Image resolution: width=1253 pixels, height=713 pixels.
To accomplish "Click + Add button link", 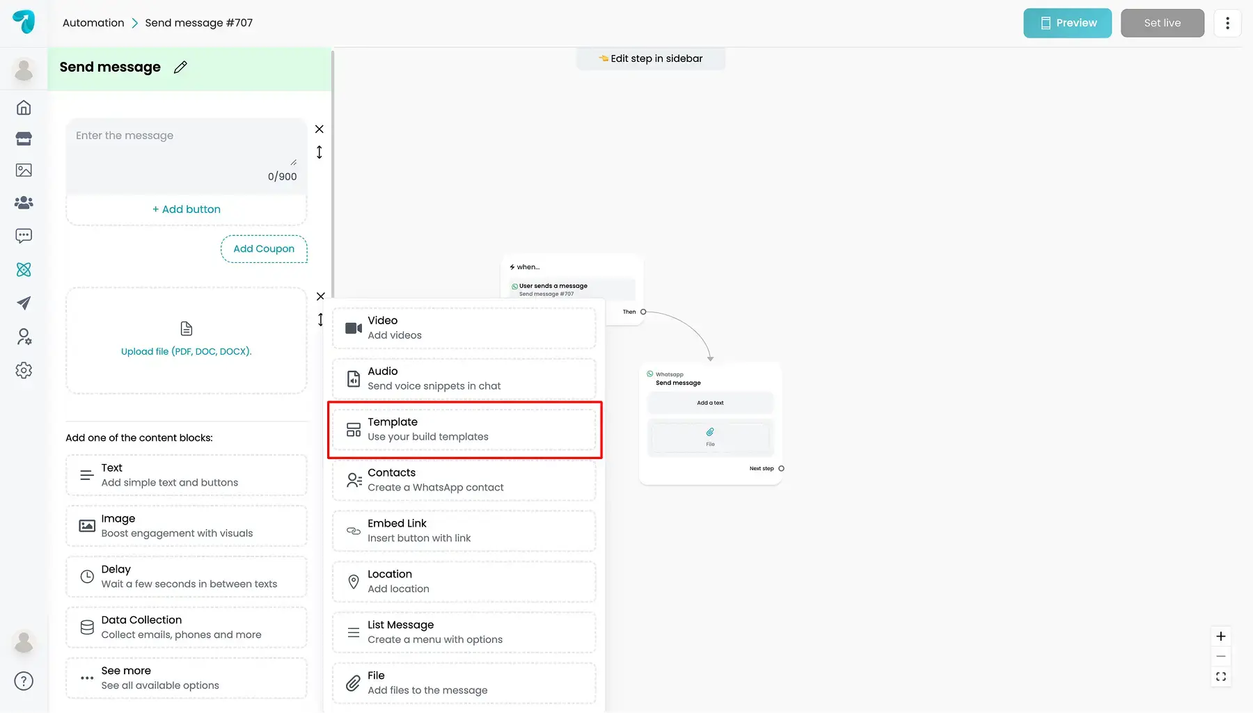I will pos(187,209).
